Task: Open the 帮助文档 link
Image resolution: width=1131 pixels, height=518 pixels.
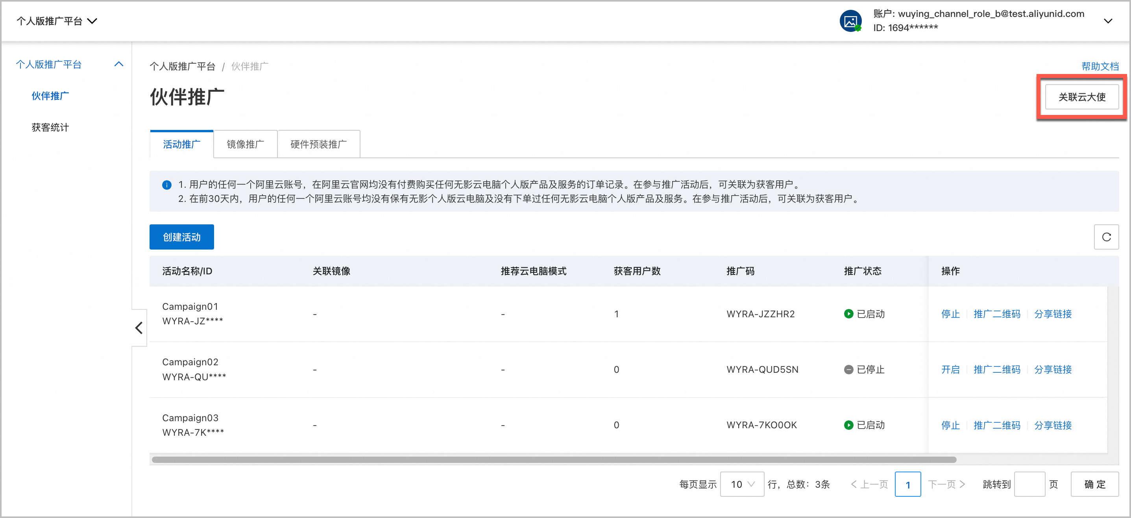Action: (x=1100, y=66)
